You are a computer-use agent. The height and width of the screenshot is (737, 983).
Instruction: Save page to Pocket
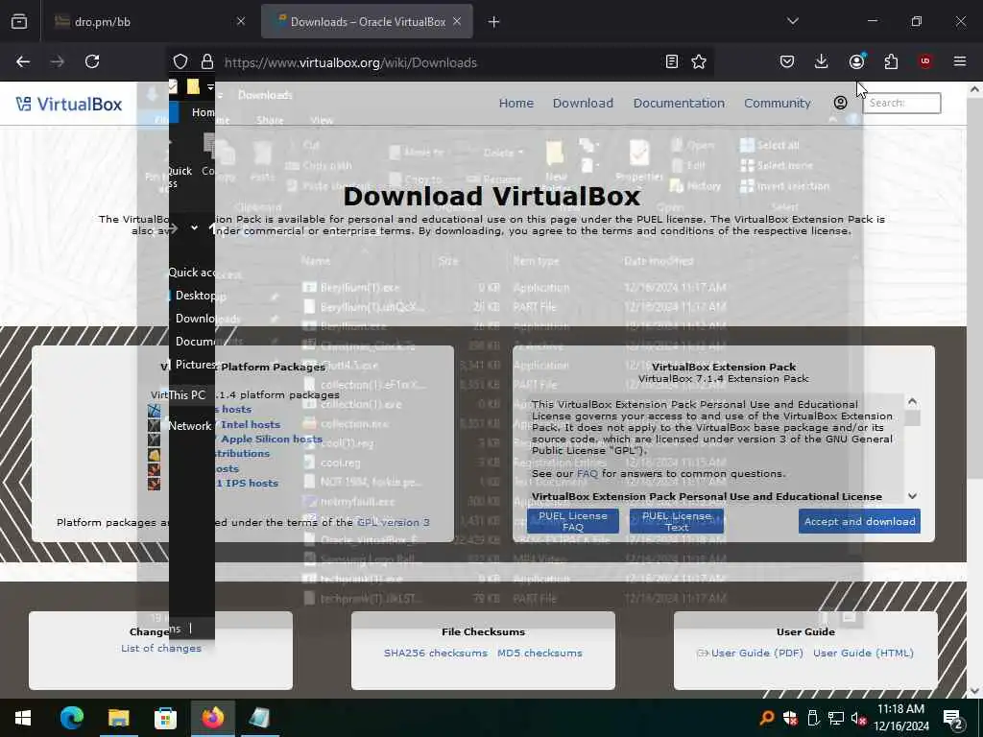787,61
